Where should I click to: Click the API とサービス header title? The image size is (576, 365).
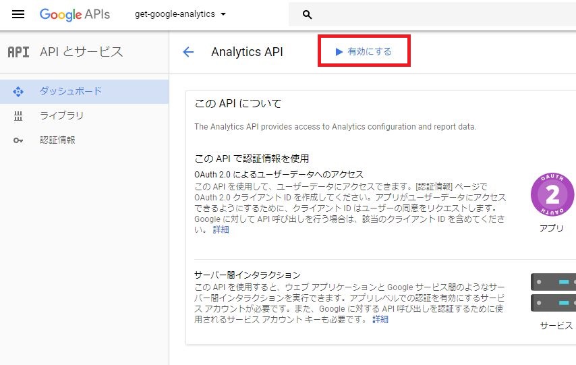point(81,52)
